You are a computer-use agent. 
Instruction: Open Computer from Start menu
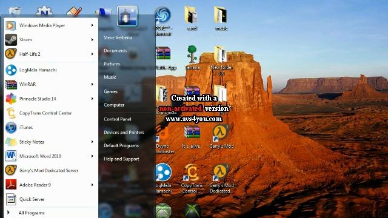(114, 105)
